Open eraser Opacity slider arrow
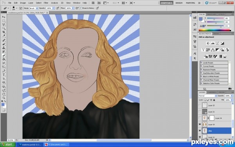Image resolution: width=235 pixels, height=147 pixels. [53, 8]
